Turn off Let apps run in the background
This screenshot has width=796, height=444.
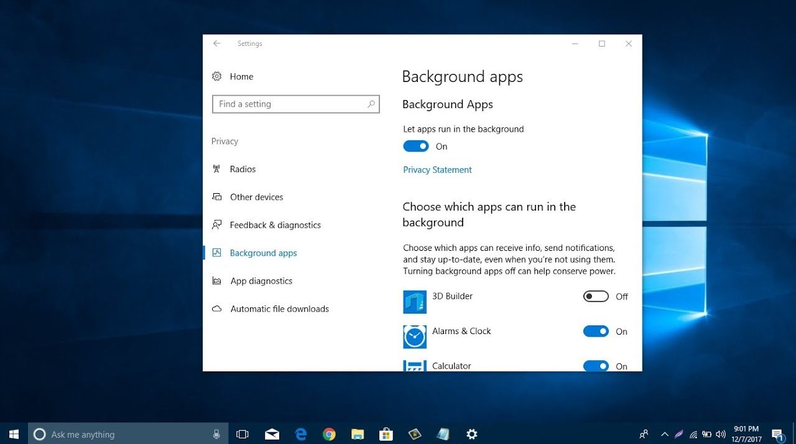coord(415,147)
